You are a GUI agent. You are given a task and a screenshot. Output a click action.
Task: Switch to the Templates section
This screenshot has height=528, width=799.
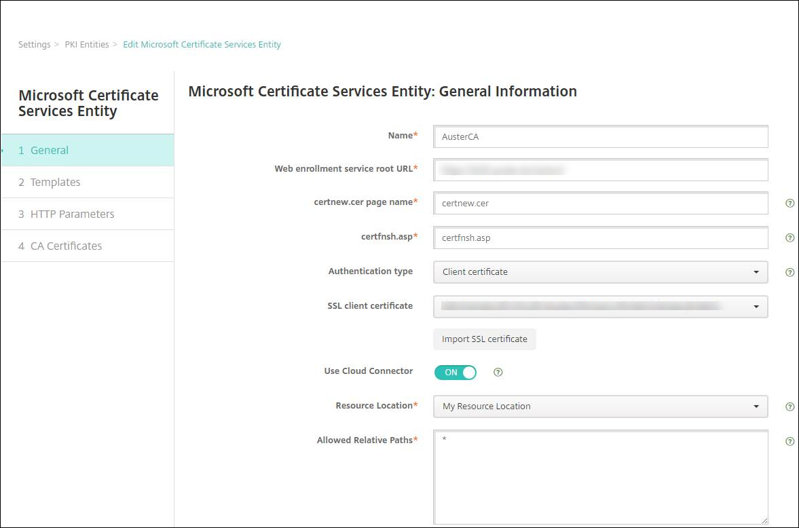(x=87, y=182)
